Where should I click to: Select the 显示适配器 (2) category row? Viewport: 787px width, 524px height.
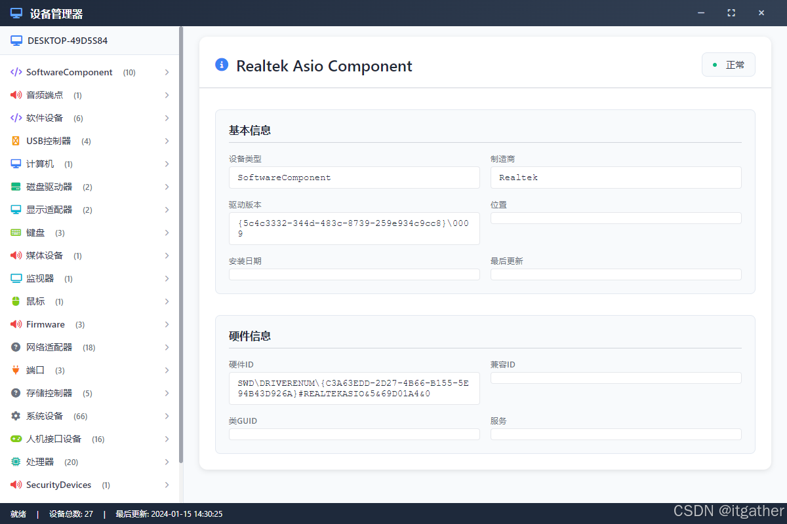90,210
